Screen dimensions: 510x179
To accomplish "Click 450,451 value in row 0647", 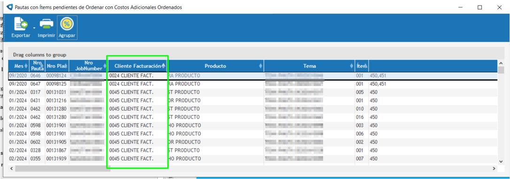I will coord(378,84).
